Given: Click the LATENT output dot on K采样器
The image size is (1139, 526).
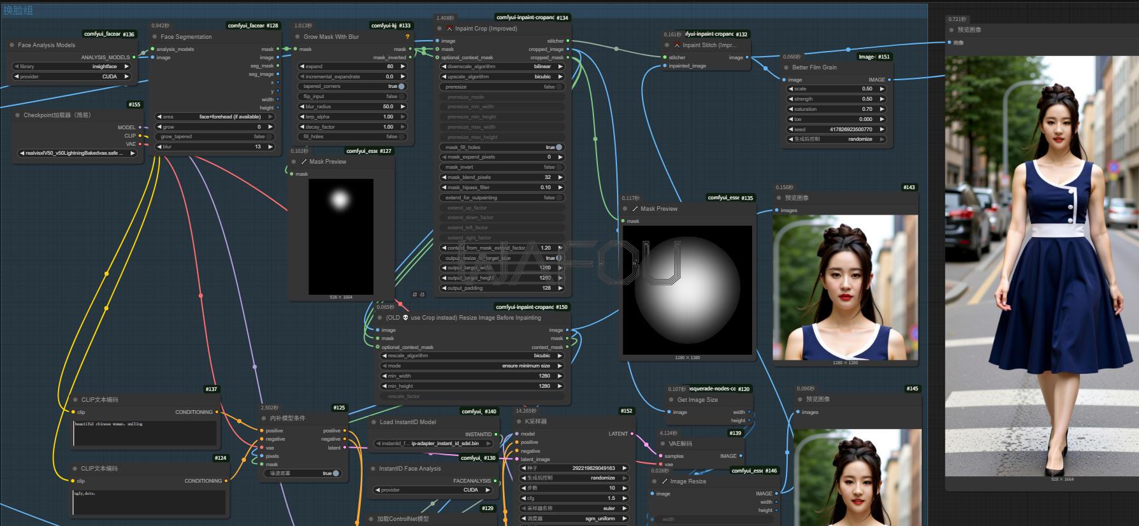Looking at the screenshot, I should click(x=632, y=434).
